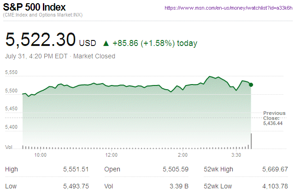Click the Vol axis label on chart
Image resolution: width=295 pixels, height=193 pixels.
(8, 147)
